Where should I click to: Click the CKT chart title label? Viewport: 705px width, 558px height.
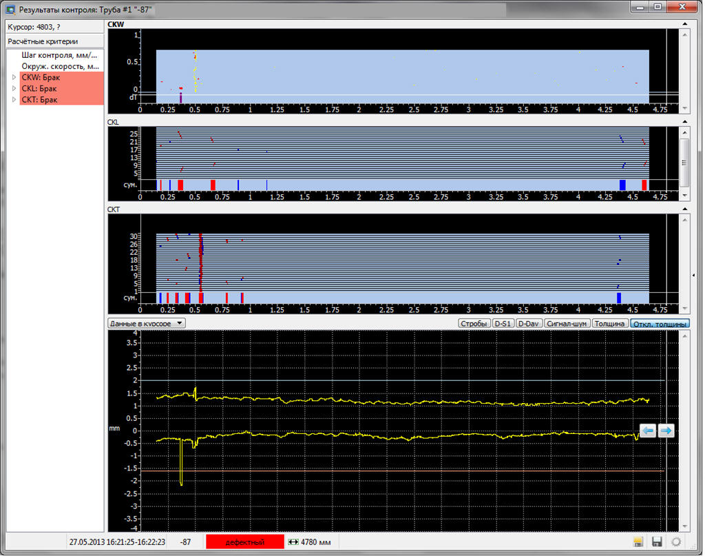coord(114,210)
